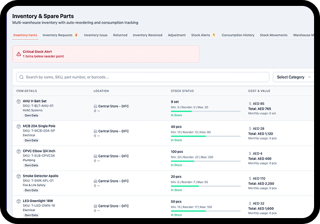Open the Select Category dropdown
This screenshot has width=320, height=224.
(293, 77)
